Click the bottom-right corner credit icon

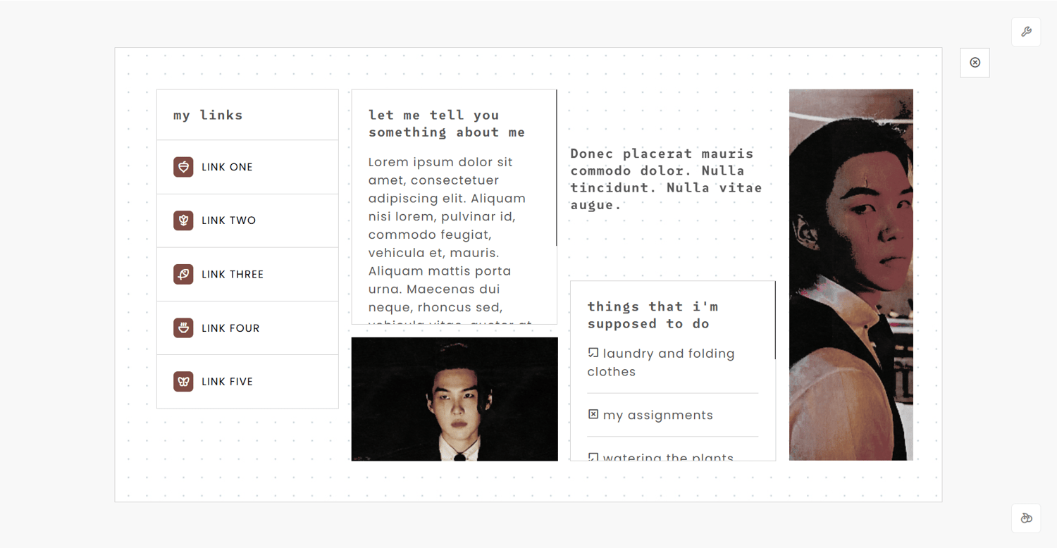tap(1026, 518)
